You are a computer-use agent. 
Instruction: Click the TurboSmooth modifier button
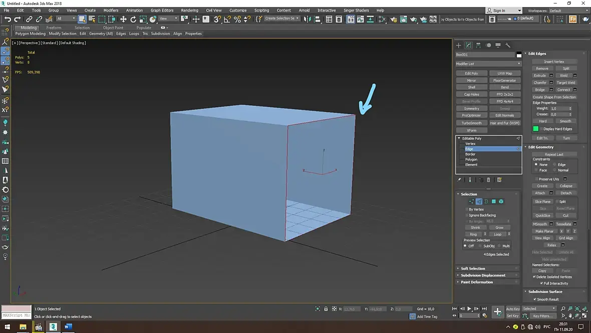coord(471,123)
